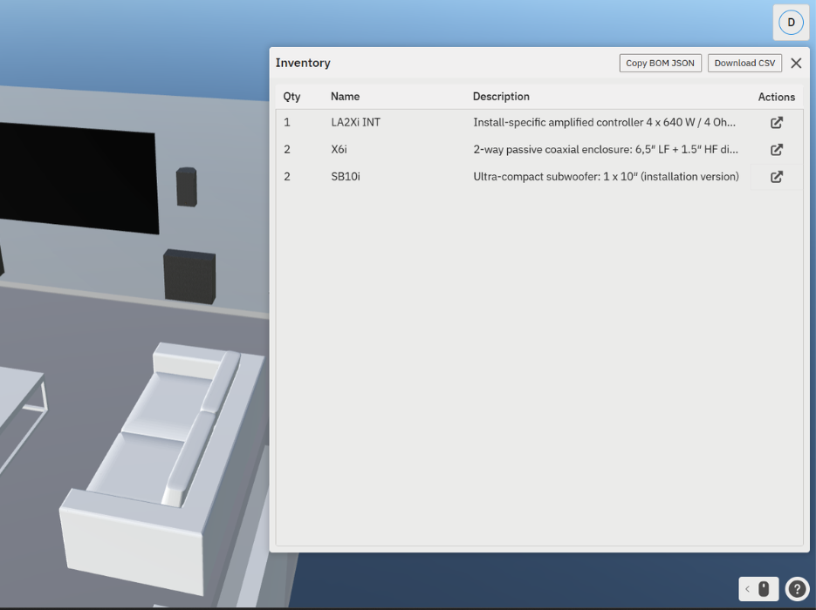Open the user profile avatar D

[x=791, y=23]
